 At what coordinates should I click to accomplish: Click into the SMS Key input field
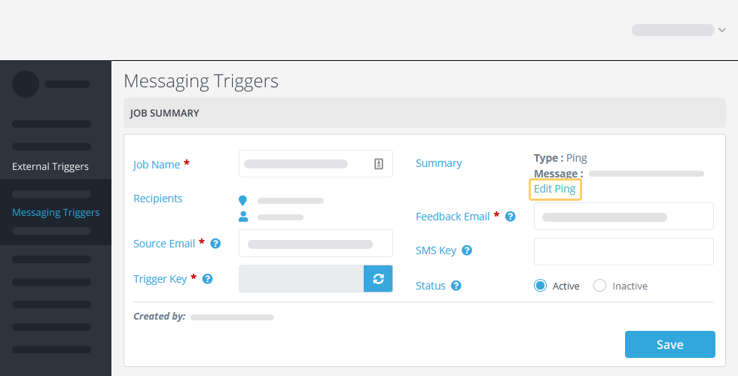[624, 251]
